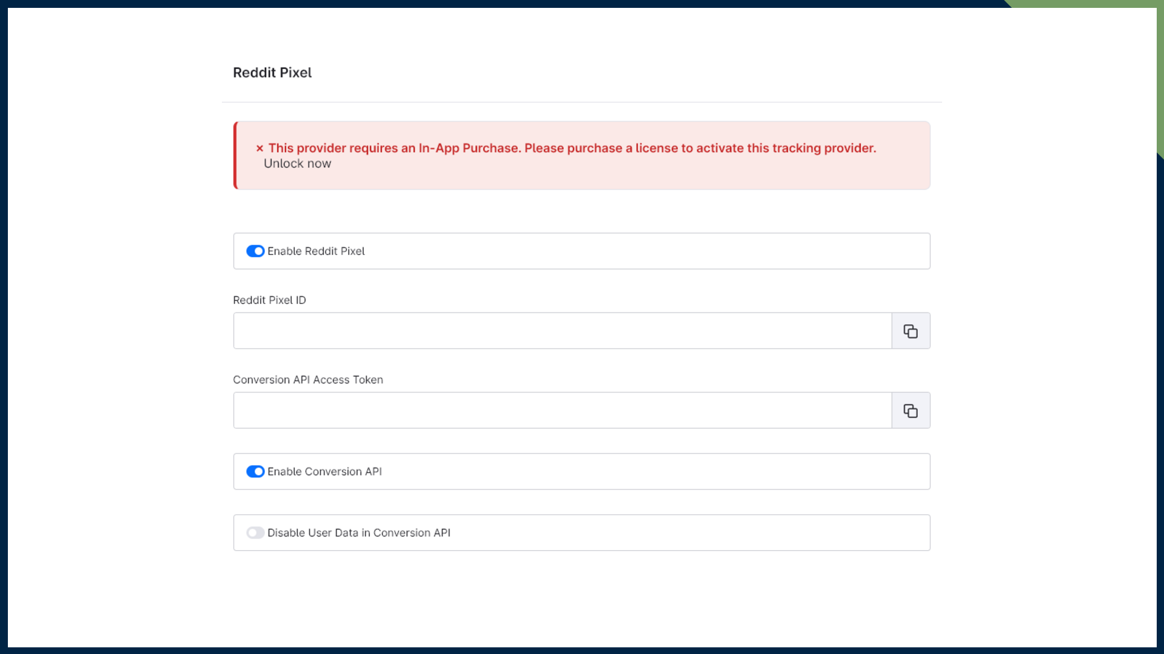Turn off the Enable Conversion API switch
Viewport: 1164px width, 654px height.
click(255, 472)
